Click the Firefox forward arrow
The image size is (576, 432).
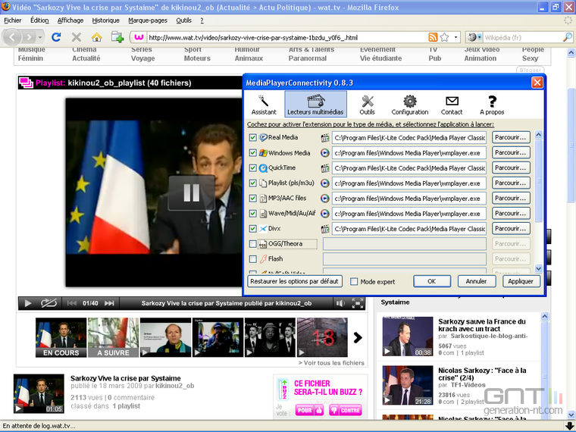pyautogui.click(x=29, y=37)
